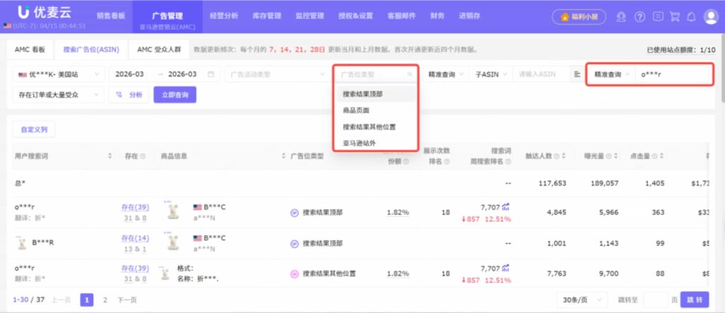
Task: Click info icon beside 周搜索排名 header
Action: (x=508, y=162)
